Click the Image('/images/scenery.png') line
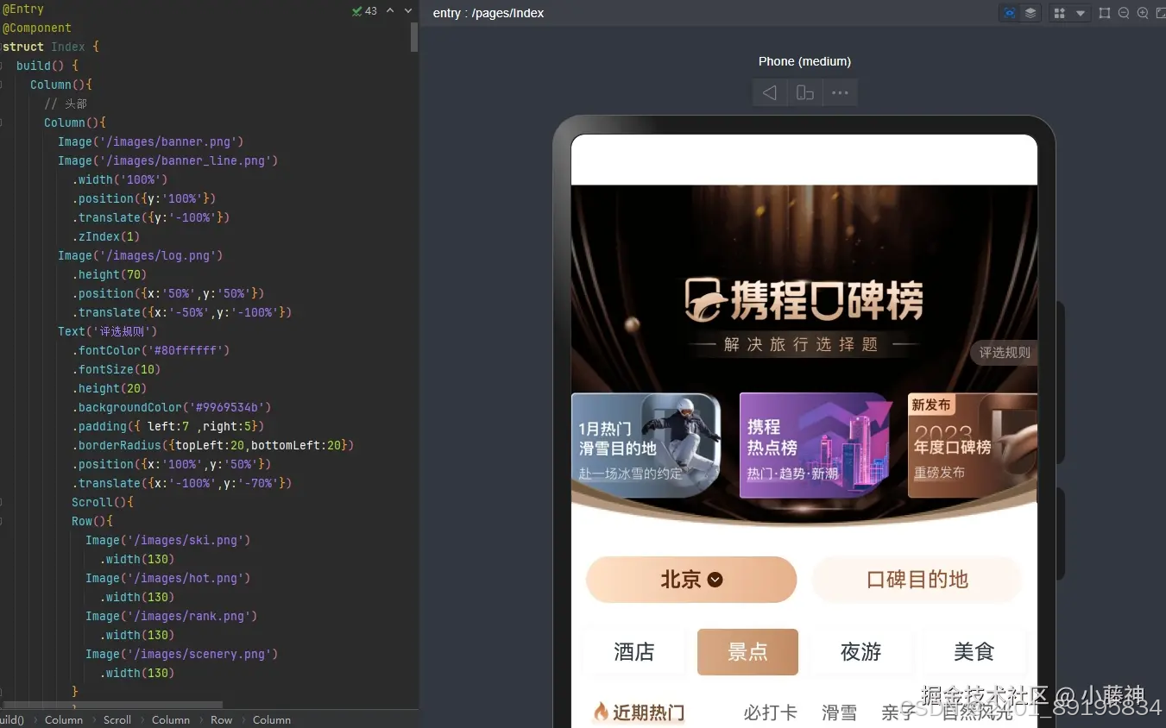 tap(181, 654)
